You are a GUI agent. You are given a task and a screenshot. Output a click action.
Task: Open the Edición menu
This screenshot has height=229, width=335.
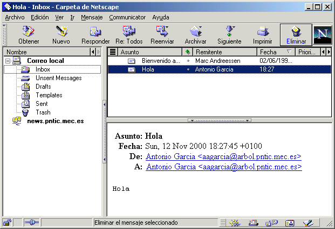point(40,17)
